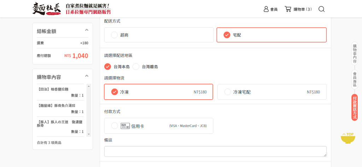Select the 宅配 delivery option
The image size is (362, 167).
click(x=227, y=35)
